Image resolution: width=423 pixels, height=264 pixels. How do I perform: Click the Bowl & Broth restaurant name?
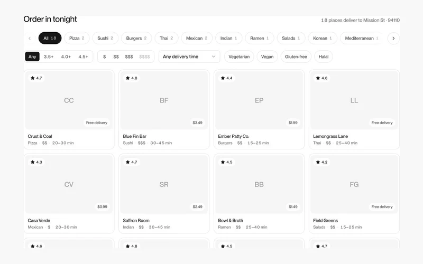click(x=231, y=220)
